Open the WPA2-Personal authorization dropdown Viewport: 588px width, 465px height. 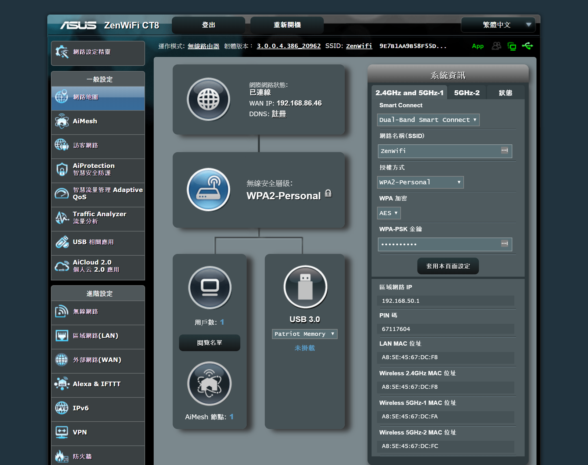click(420, 182)
